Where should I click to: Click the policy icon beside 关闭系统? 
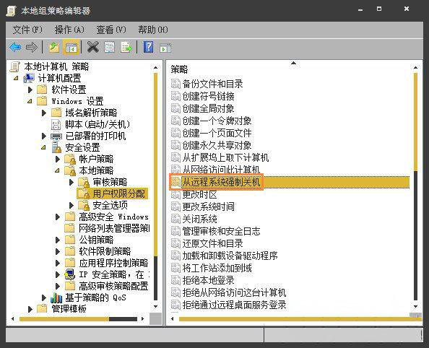coord(175,219)
